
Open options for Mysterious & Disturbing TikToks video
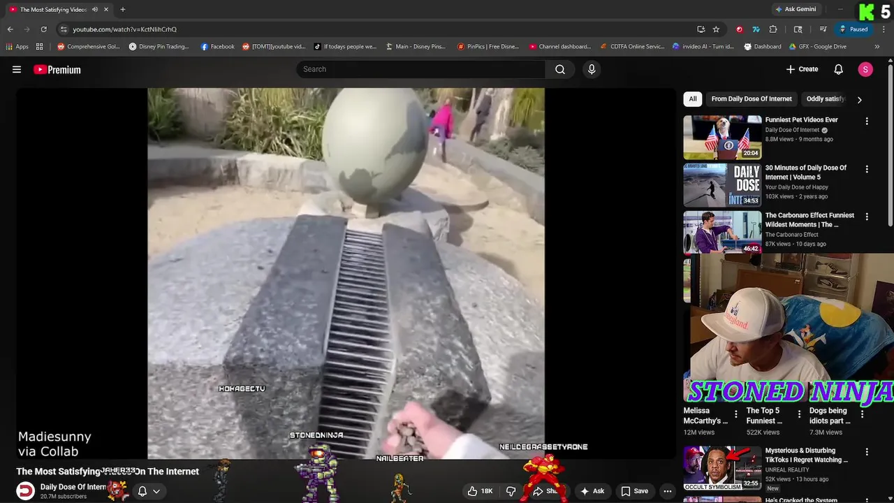pos(867,452)
